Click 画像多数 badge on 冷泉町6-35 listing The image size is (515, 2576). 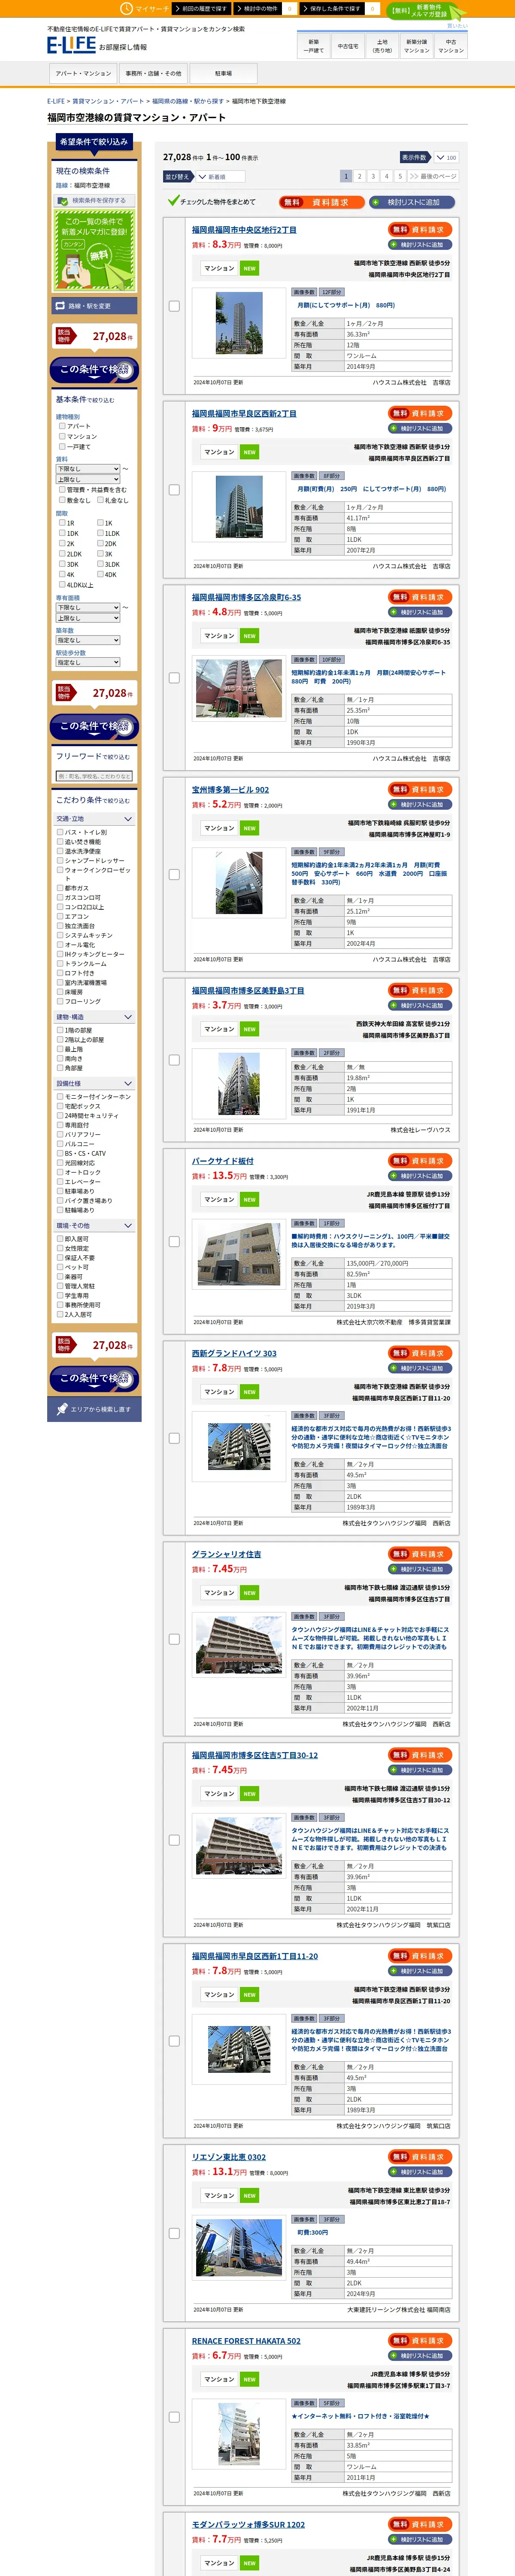[x=304, y=660]
